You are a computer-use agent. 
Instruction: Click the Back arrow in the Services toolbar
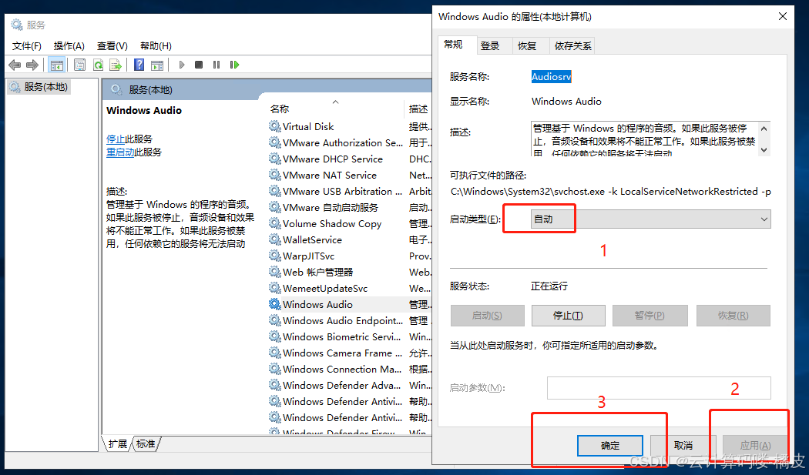point(15,65)
